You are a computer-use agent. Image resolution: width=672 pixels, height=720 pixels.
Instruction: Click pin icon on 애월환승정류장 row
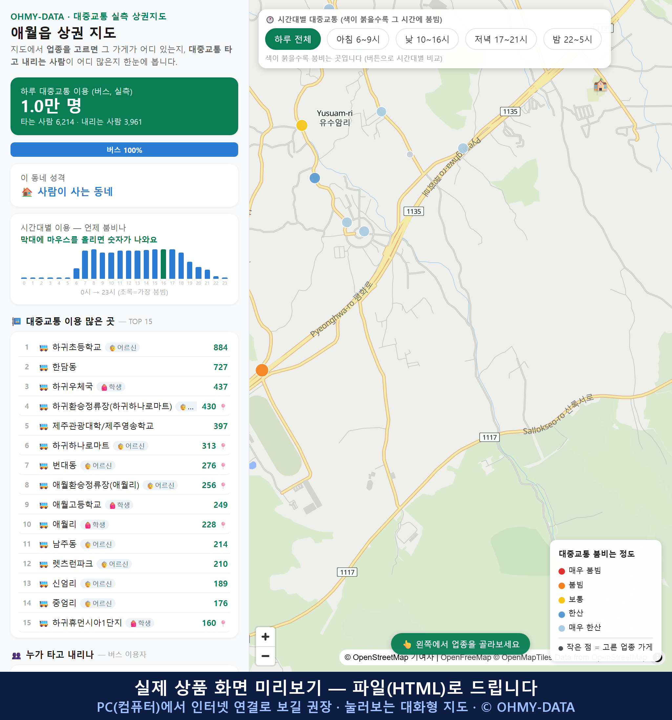223,485
